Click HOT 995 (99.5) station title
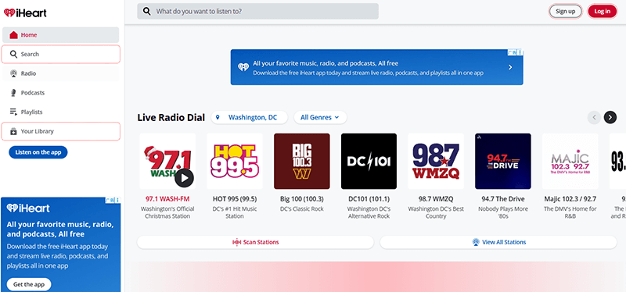The width and height of the screenshot is (626, 292). pyautogui.click(x=235, y=199)
